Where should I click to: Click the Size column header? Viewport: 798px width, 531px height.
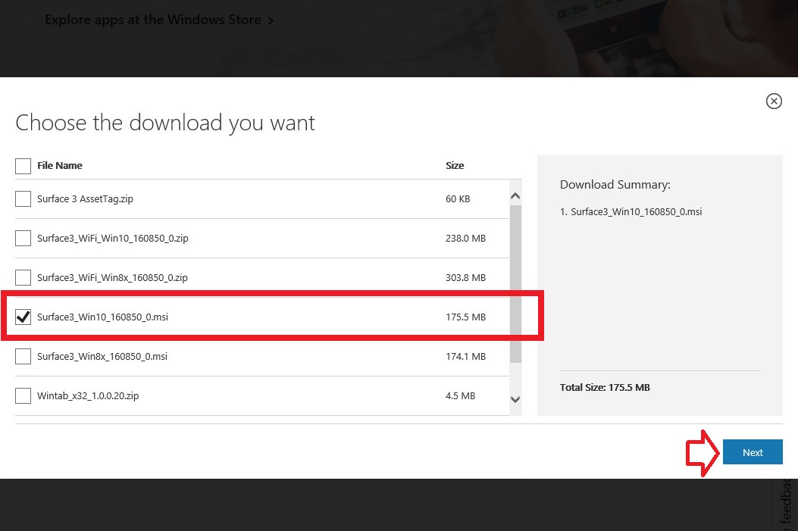coord(455,165)
